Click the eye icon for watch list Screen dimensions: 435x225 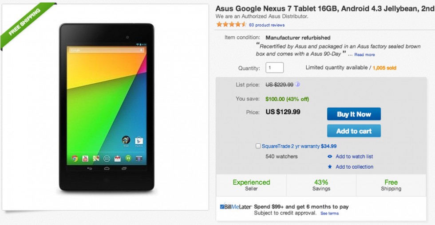[330, 156]
